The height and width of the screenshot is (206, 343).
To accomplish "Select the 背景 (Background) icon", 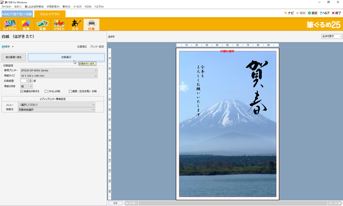I will click(25, 24).
